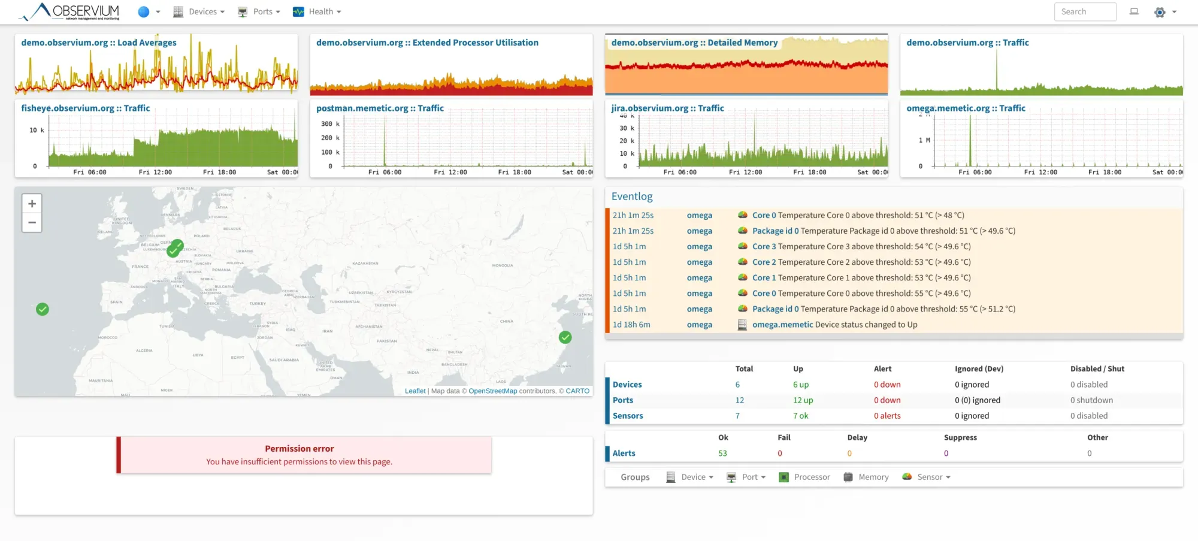Open the Core 3 sensor link
This screenshot has height=541, width=1198.
764,246
